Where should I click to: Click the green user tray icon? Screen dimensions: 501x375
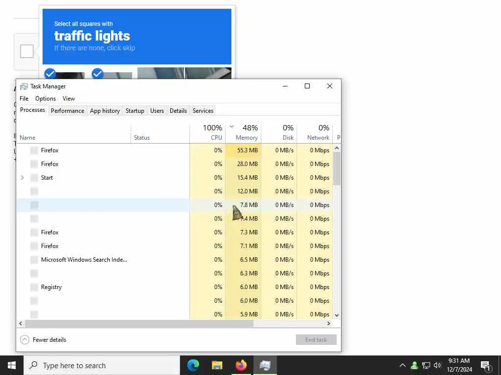[414, 365]
